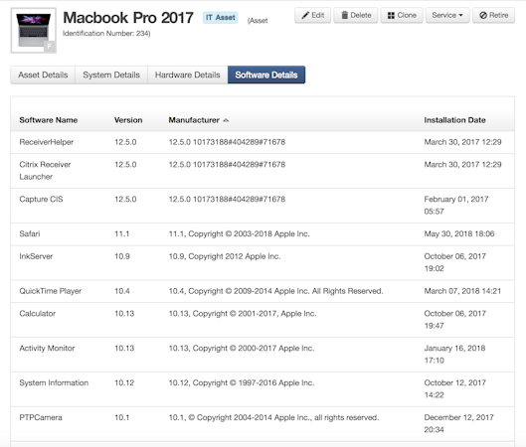Select System Information software name

click(54, 382)
